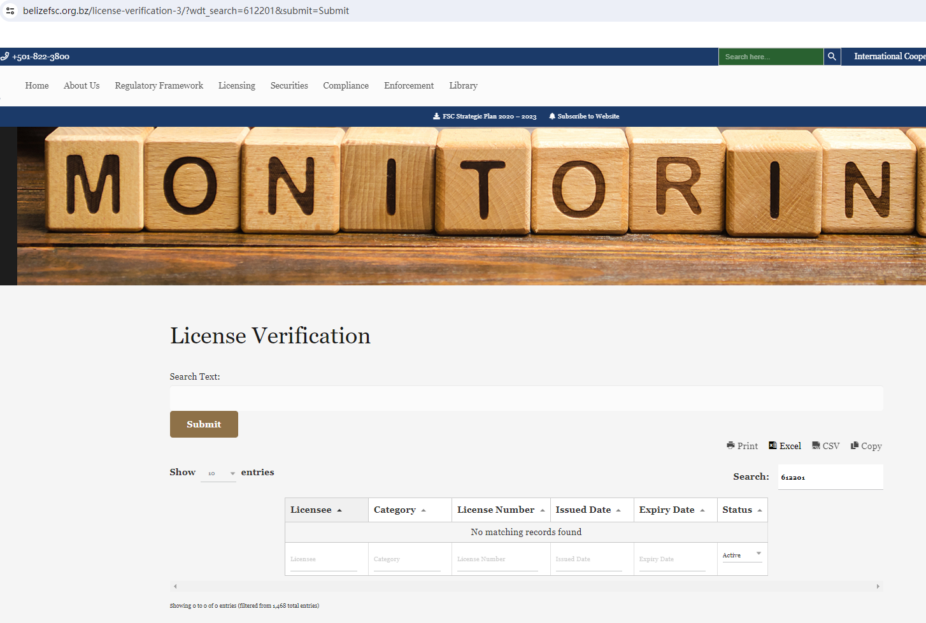Submit the license search
This screenshot has height=623, width=926.
tap(204, 424)
